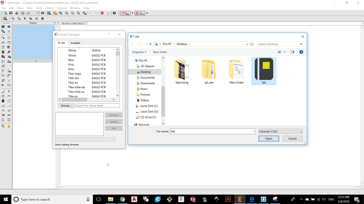Image resolution: width=364 pixels, height=204 pixels.
Task: Expand the address bar history dropdown
Action: coord(247,44)
